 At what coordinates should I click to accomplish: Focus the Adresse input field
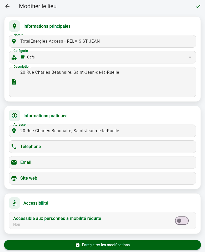coord(105,131)
